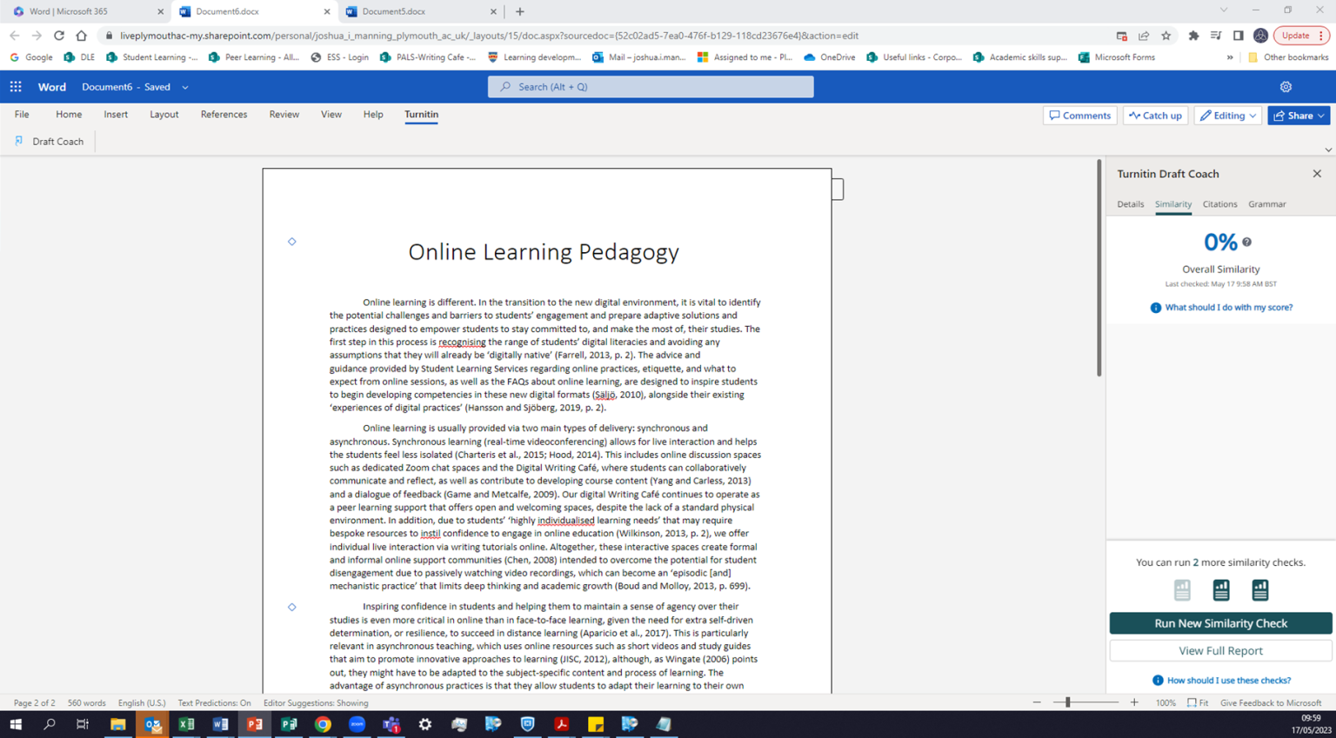Click the score info question mark icon

coord(1247,242)
